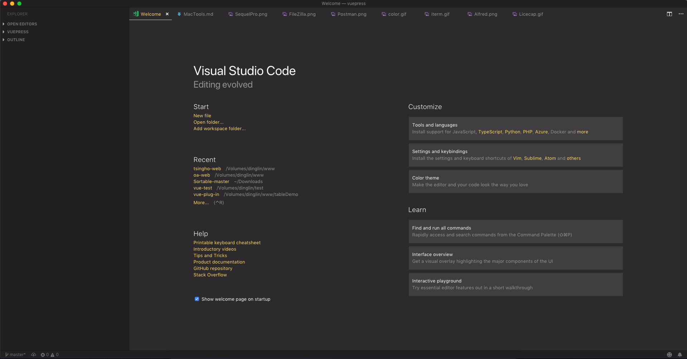The height and width of the screenshot is (359, 687).
Task: Switch to the Postman.png tab
Action: tap(352, 14)
